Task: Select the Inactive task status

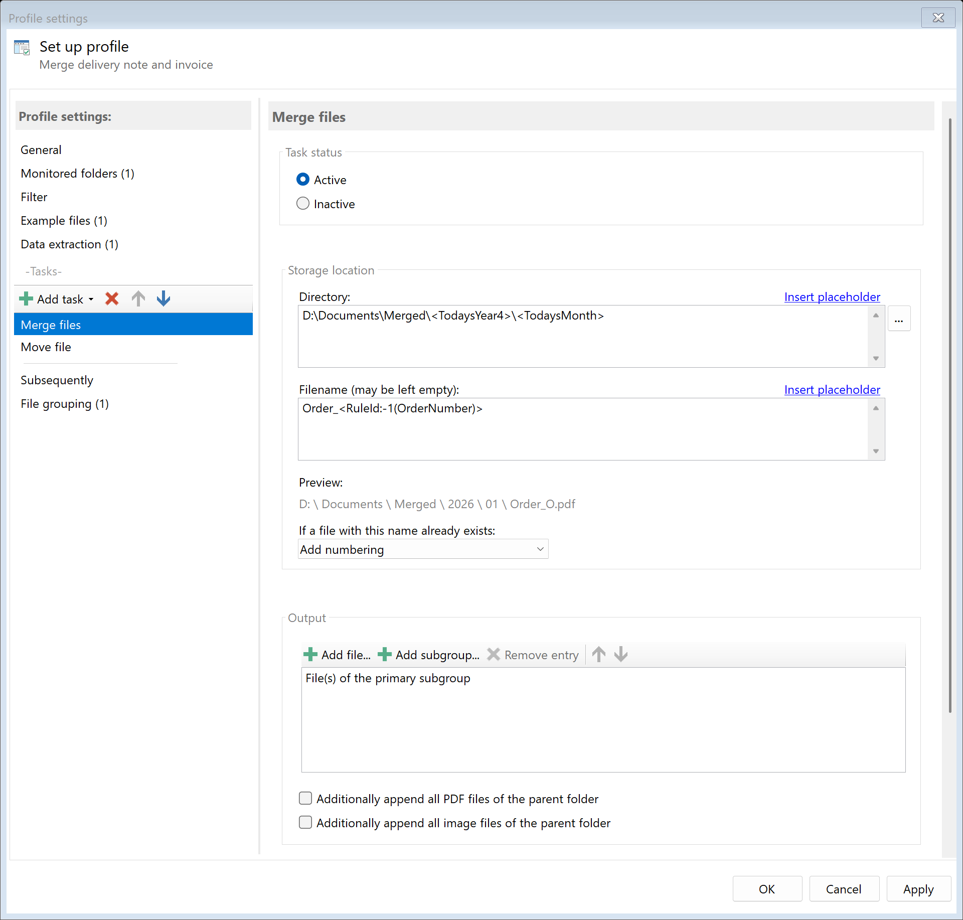Action: point(303,203)
